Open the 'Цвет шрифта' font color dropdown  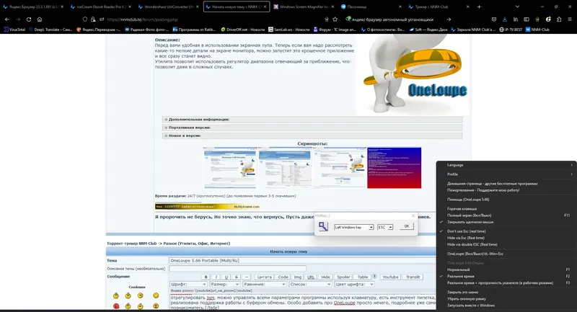(x=354, y=284)
